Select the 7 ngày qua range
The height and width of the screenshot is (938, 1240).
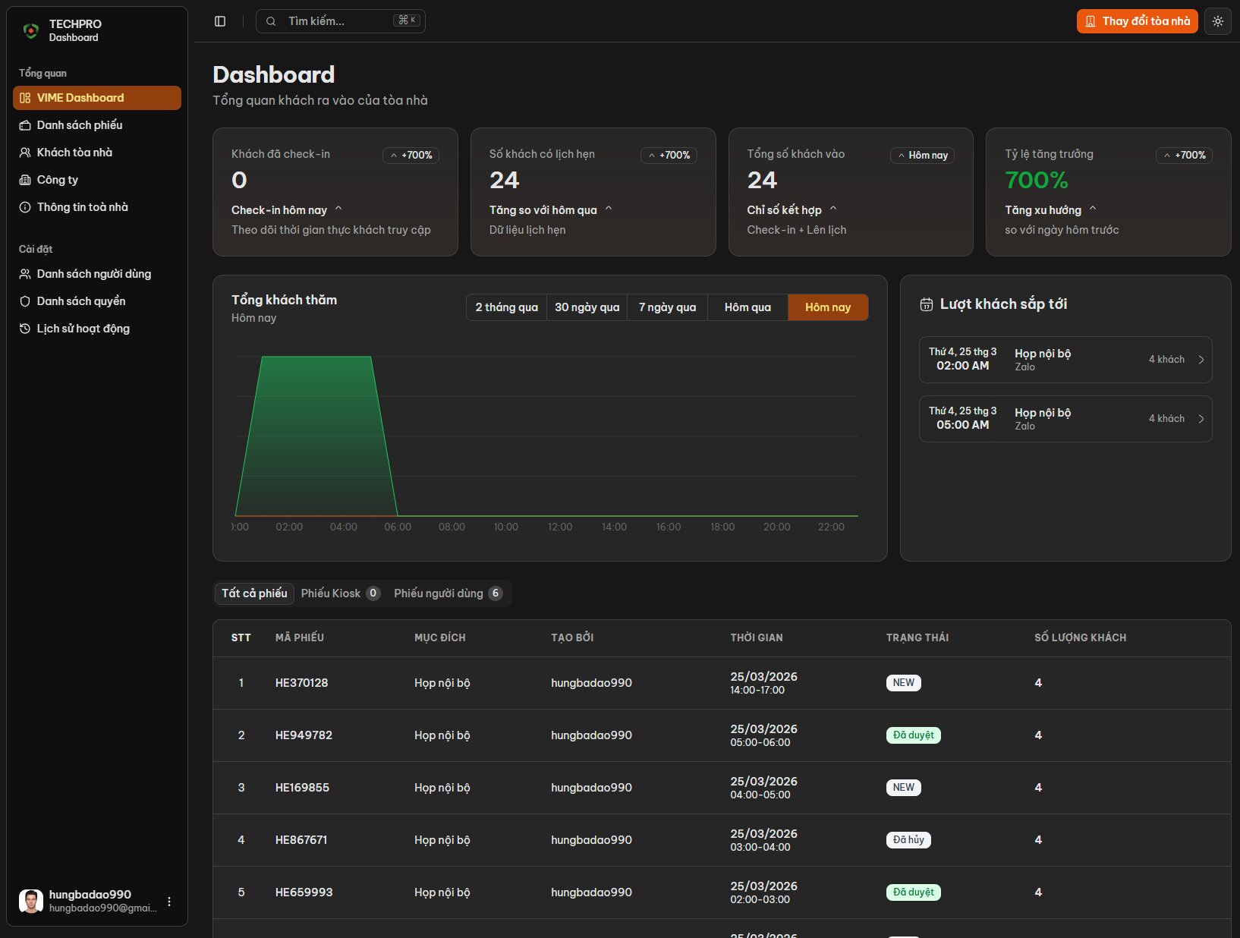click(667, 307)
